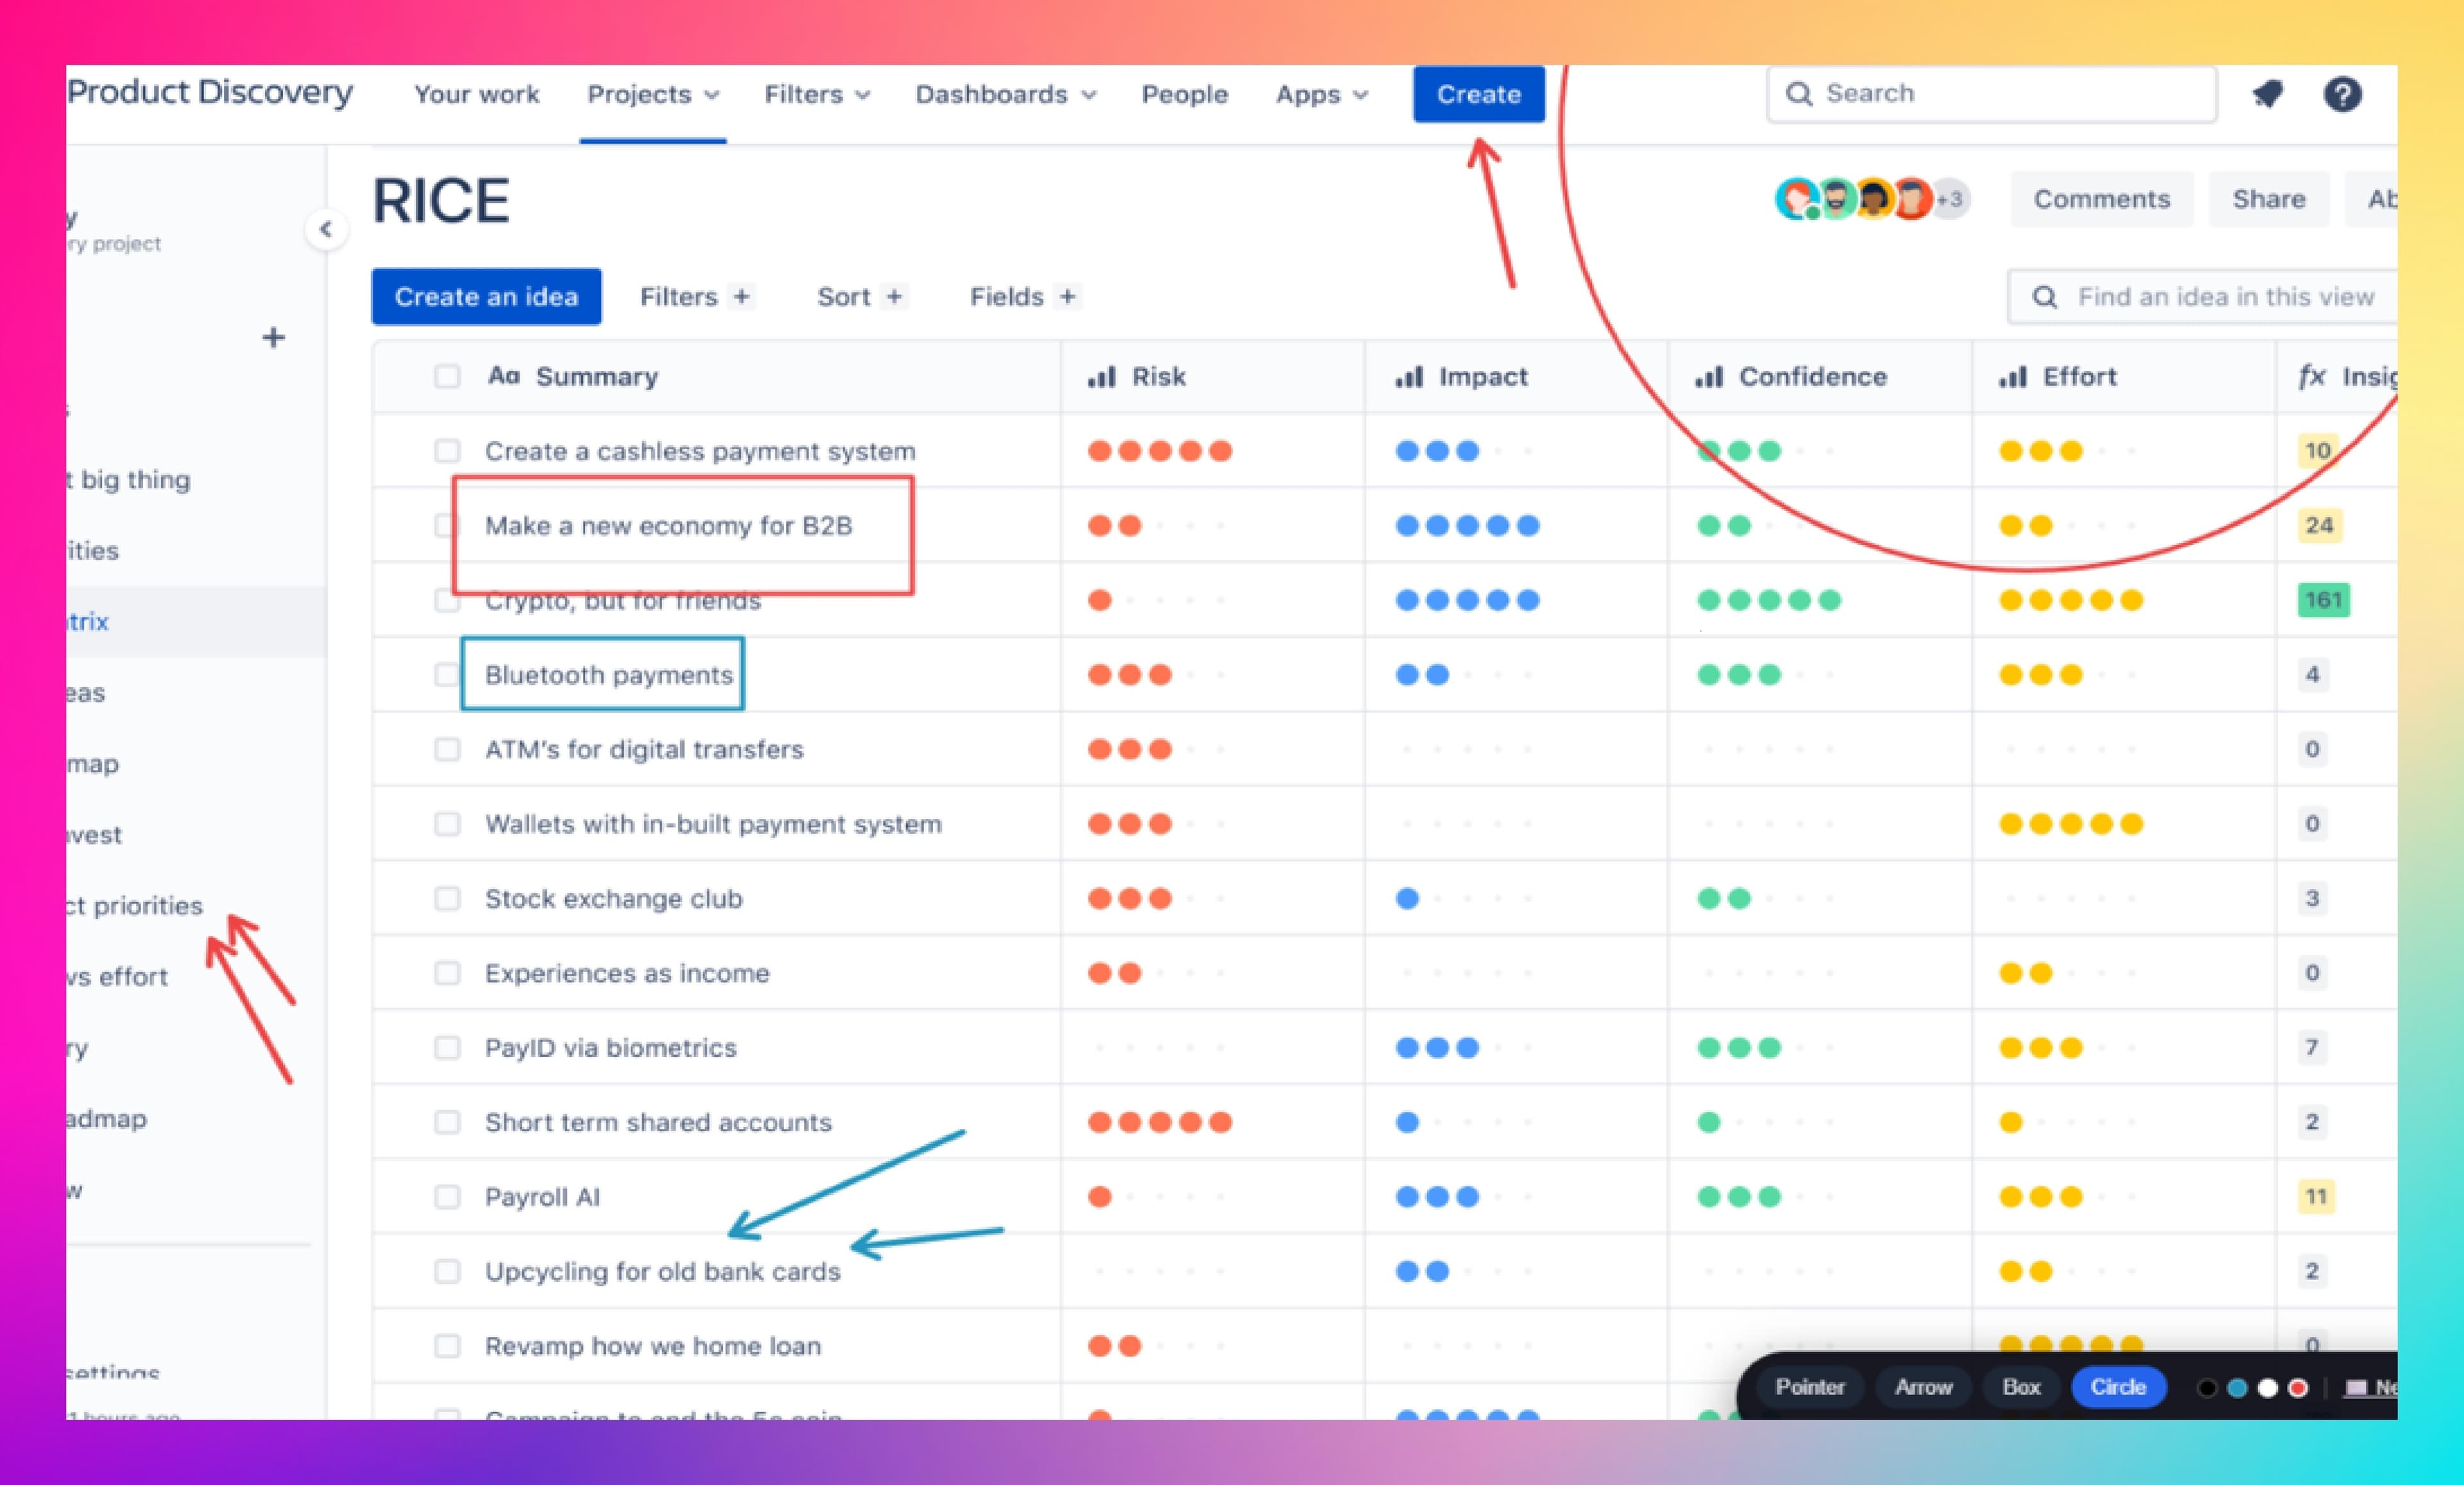The image size is (2464, 1485).
Task: Open People in top navigation
Action: click(1185, 94)
